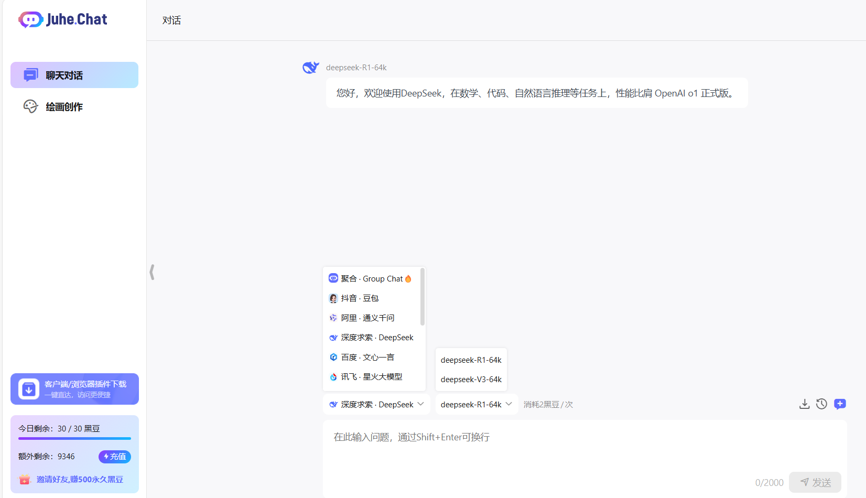Select 深度求索 · DeepSeek in the provider list

pos(371,338)
